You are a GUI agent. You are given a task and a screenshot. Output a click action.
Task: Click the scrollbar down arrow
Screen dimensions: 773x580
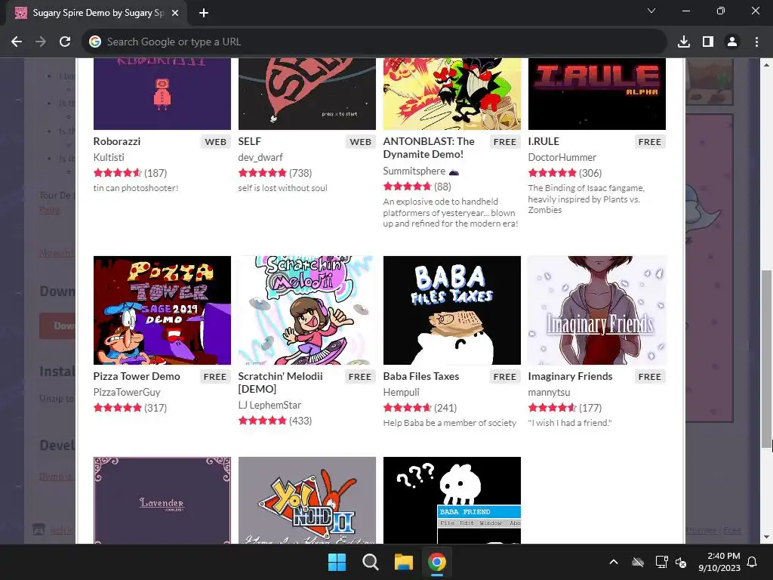point(766,537)
